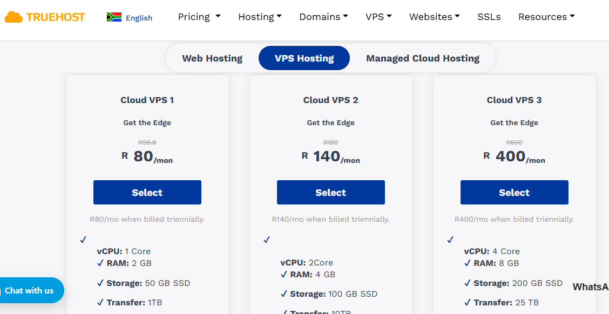Expand the VPS dropdown menu
This screenshot has width=609, height=314.
click(x=378, y=17)
